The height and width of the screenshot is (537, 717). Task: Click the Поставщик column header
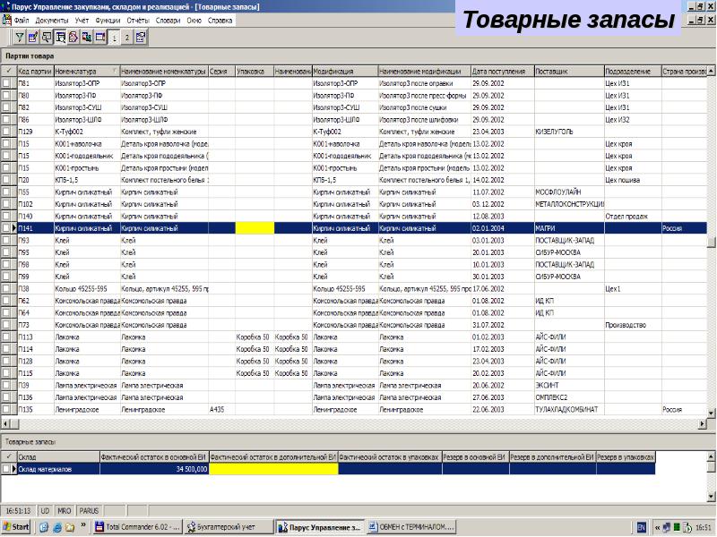point(568,71)
